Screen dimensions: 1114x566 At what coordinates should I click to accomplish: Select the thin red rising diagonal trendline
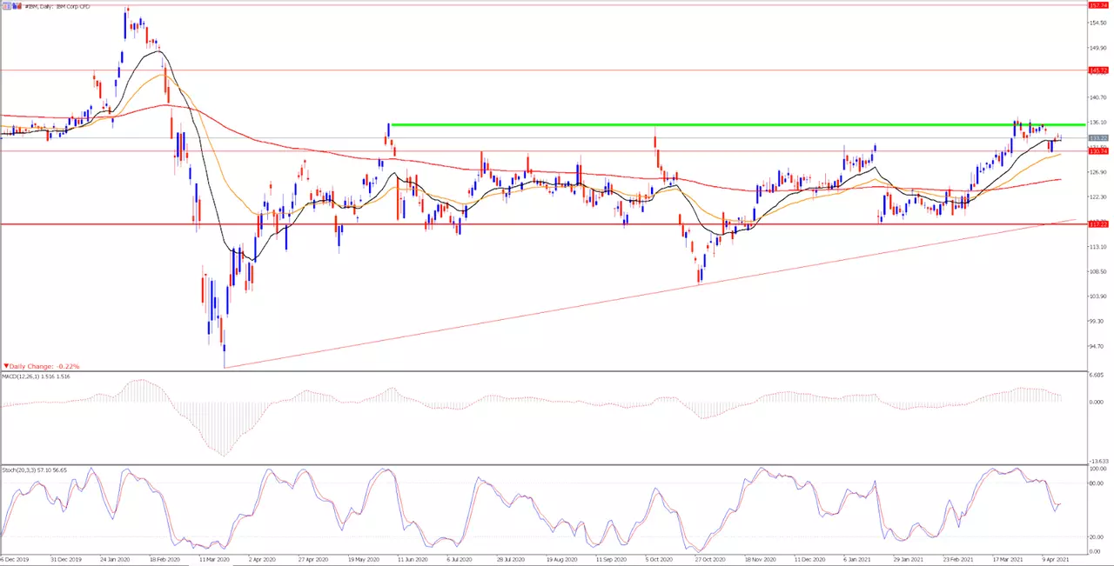[x=650, y=294]
